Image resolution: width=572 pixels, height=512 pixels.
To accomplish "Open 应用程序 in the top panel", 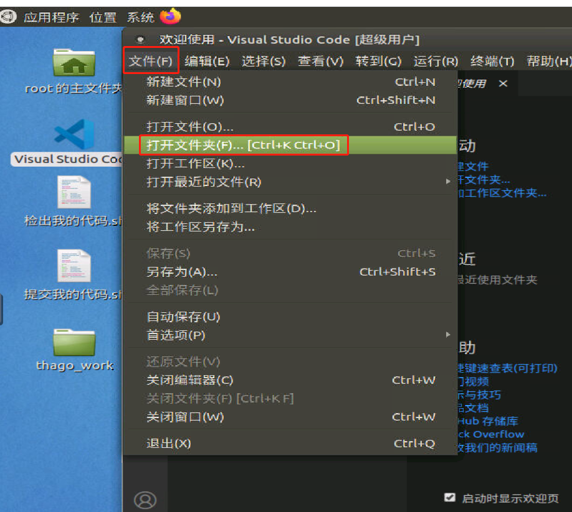I will [x=52, y=17].
